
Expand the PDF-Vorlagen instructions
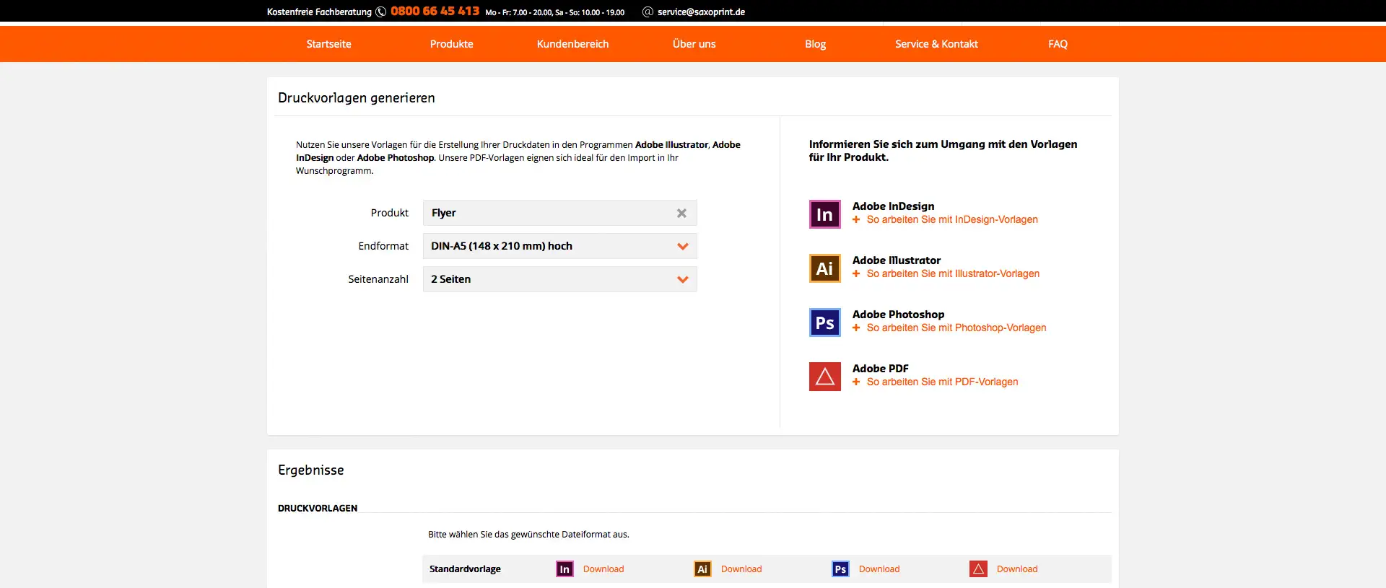pos(942,382)
